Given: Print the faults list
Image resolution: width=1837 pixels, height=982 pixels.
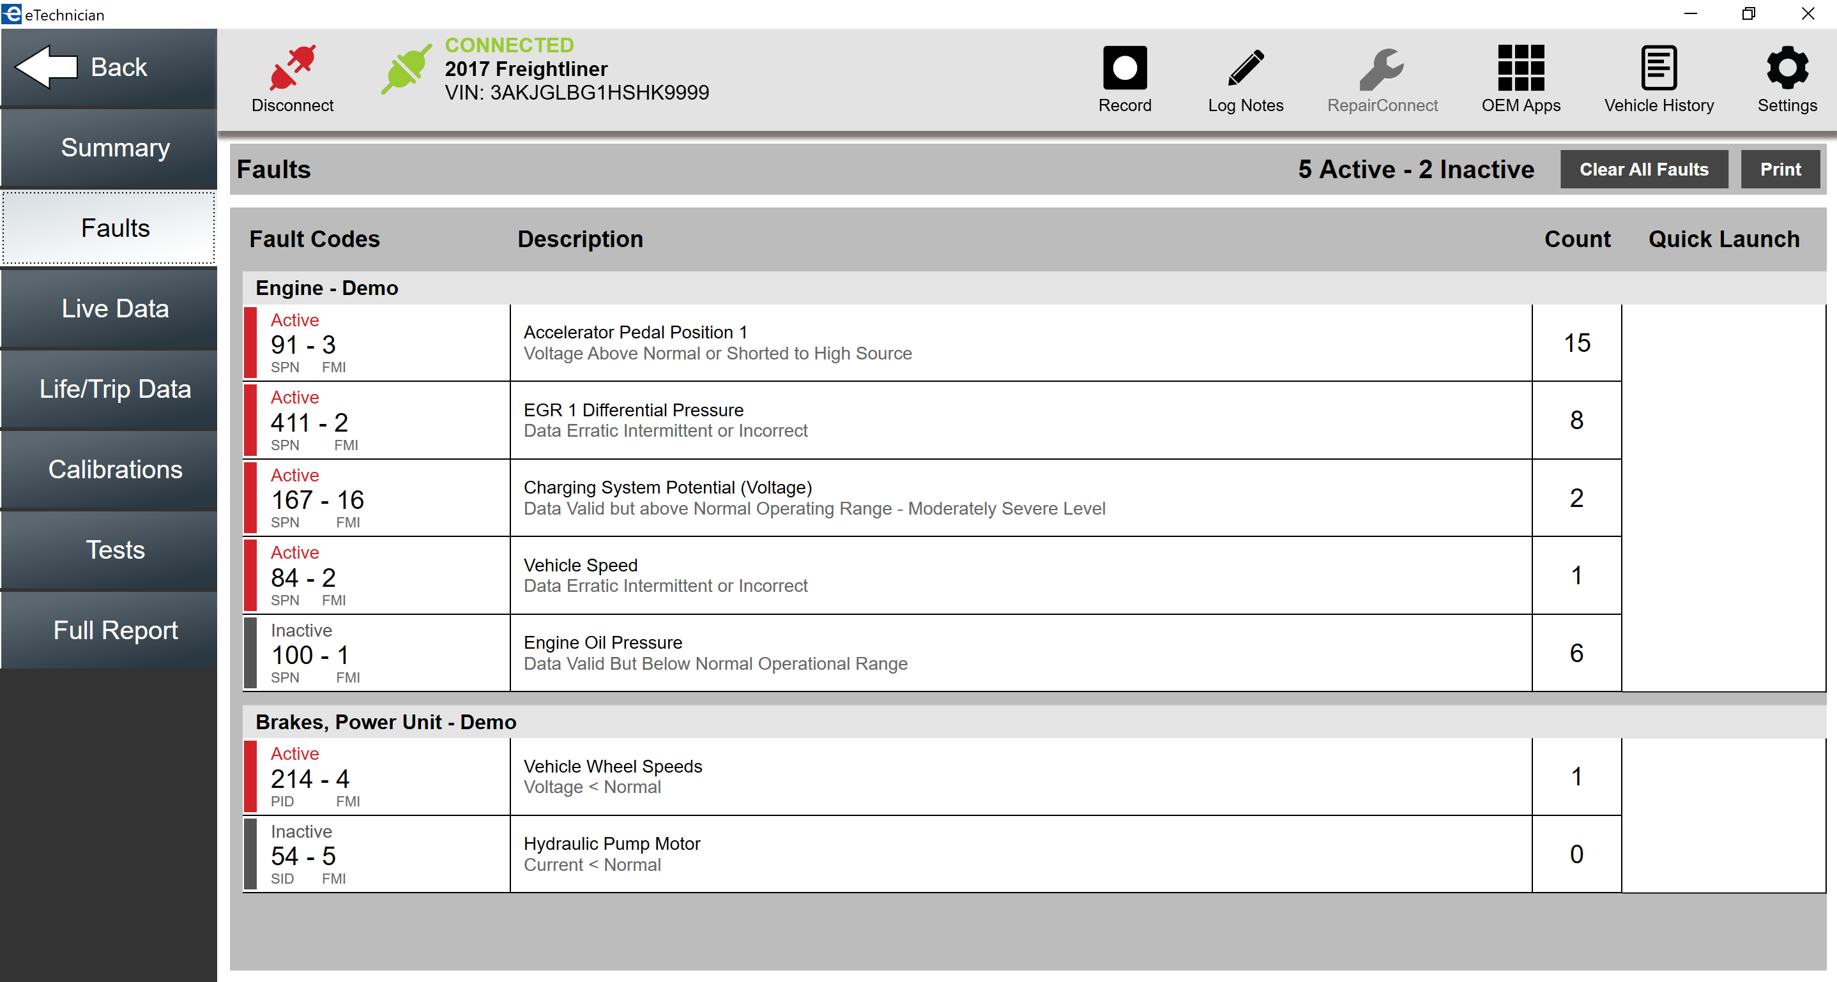Looking at the screenshot, I should tap(1780, 170).
